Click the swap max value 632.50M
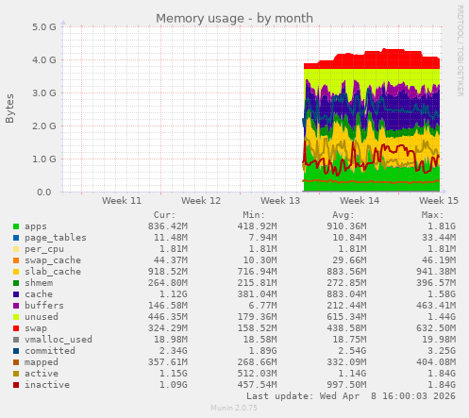This screenshot has height=418, width=469. click(436, 328)
